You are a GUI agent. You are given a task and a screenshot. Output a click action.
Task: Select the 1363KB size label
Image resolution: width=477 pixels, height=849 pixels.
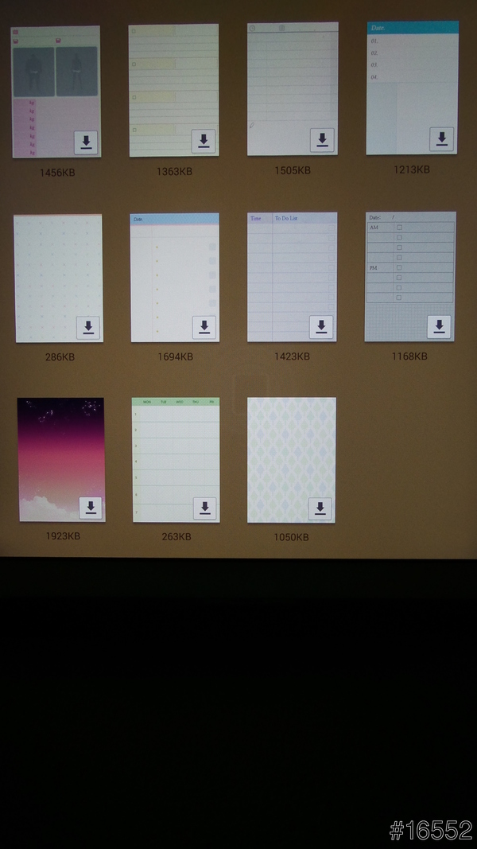pyautogui.click(x=174, y=172)
